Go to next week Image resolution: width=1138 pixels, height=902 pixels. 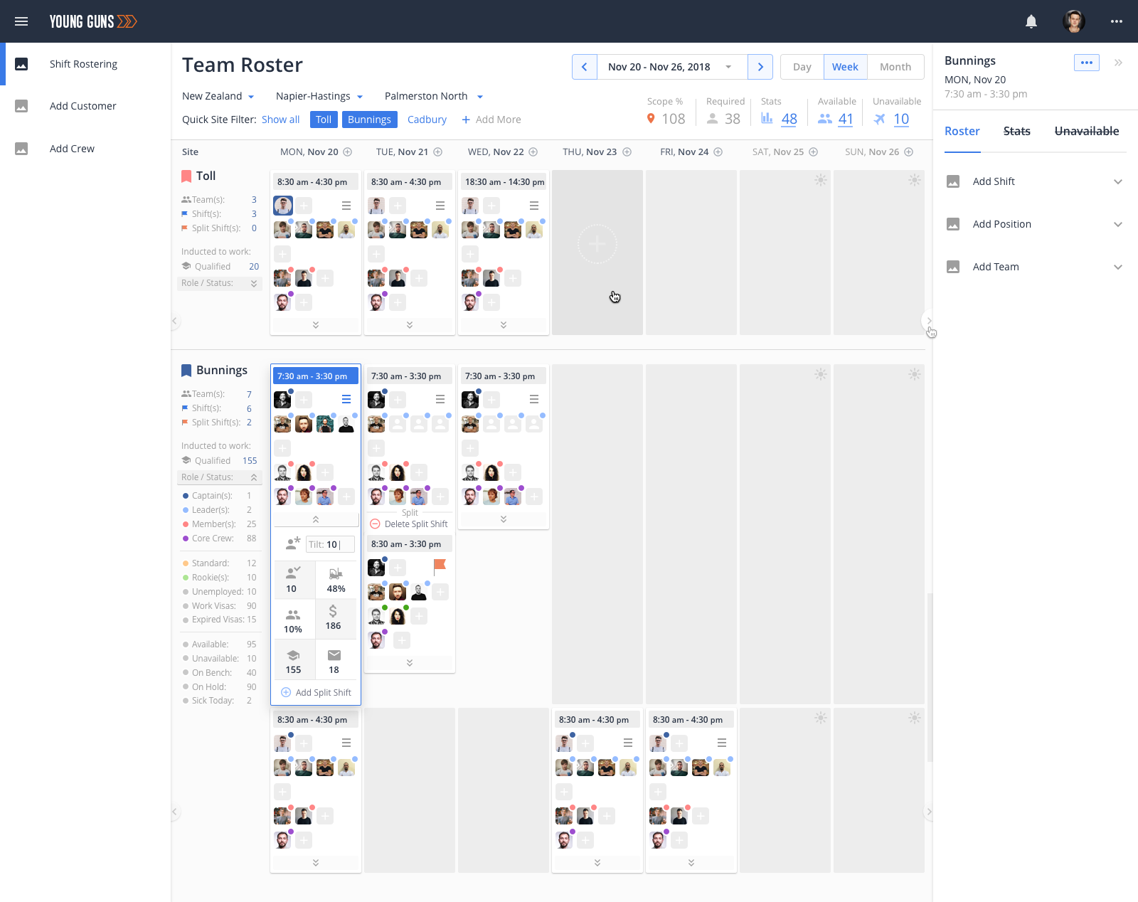(x=760, y=67)
